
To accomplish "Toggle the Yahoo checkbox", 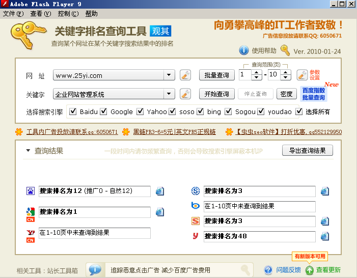I will click(x=140, y=112).
